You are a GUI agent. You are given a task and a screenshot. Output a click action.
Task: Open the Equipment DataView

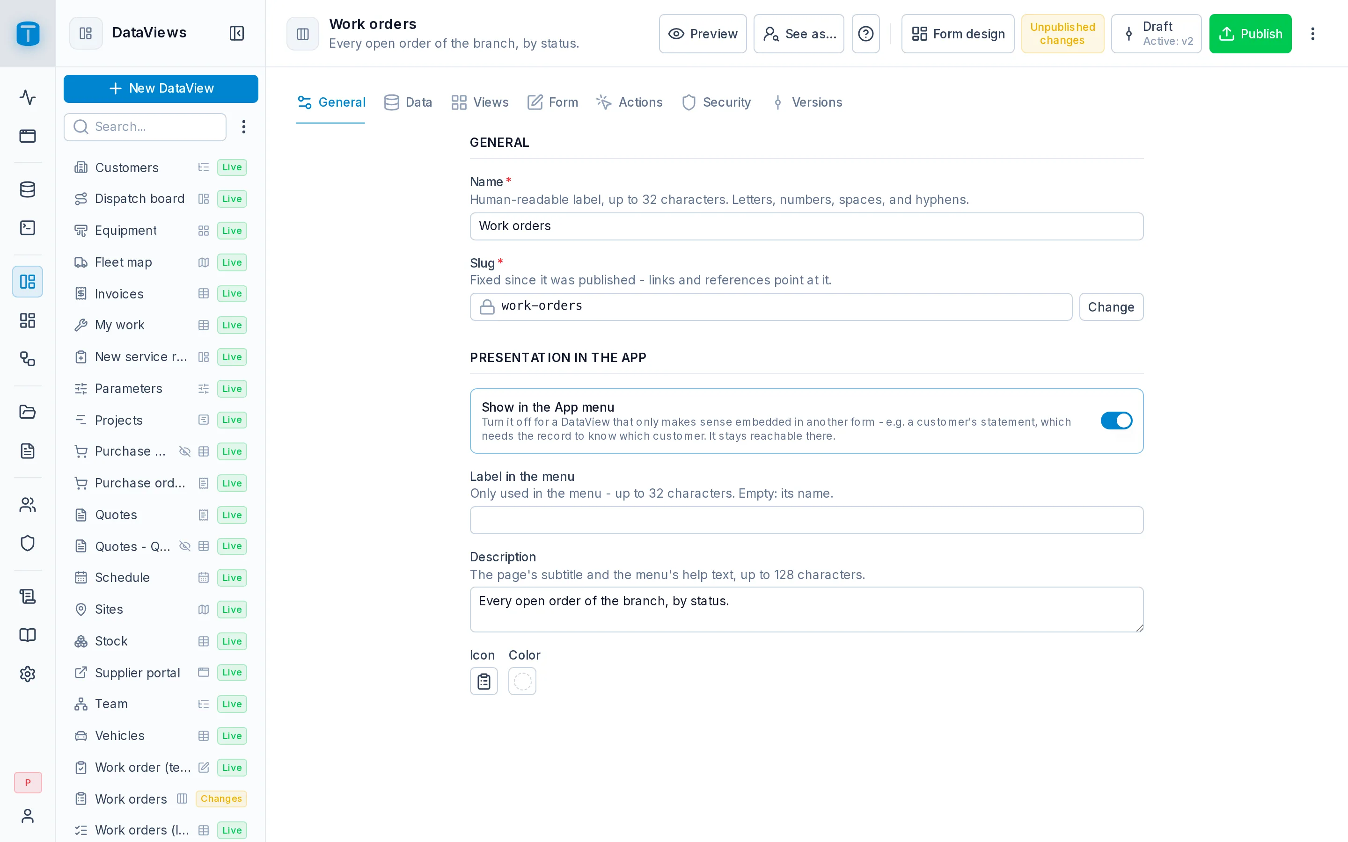tap(161, 231)
